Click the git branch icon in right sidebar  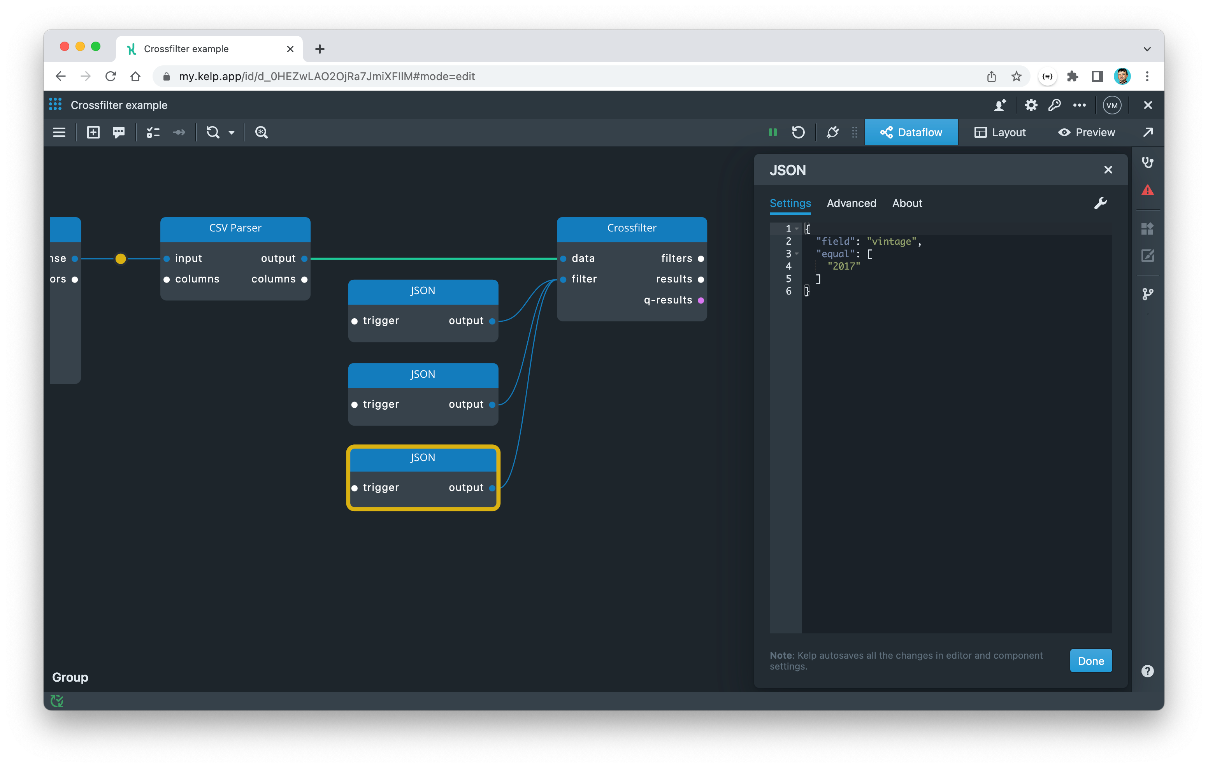coord(1147,294)
